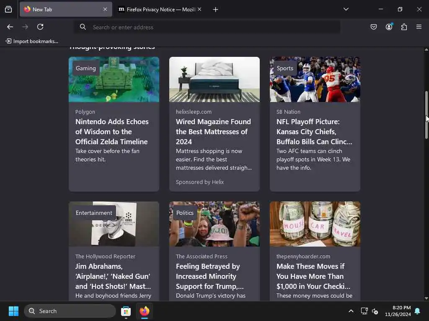Open Microsoft Store from taskbar

pos(126,311)
